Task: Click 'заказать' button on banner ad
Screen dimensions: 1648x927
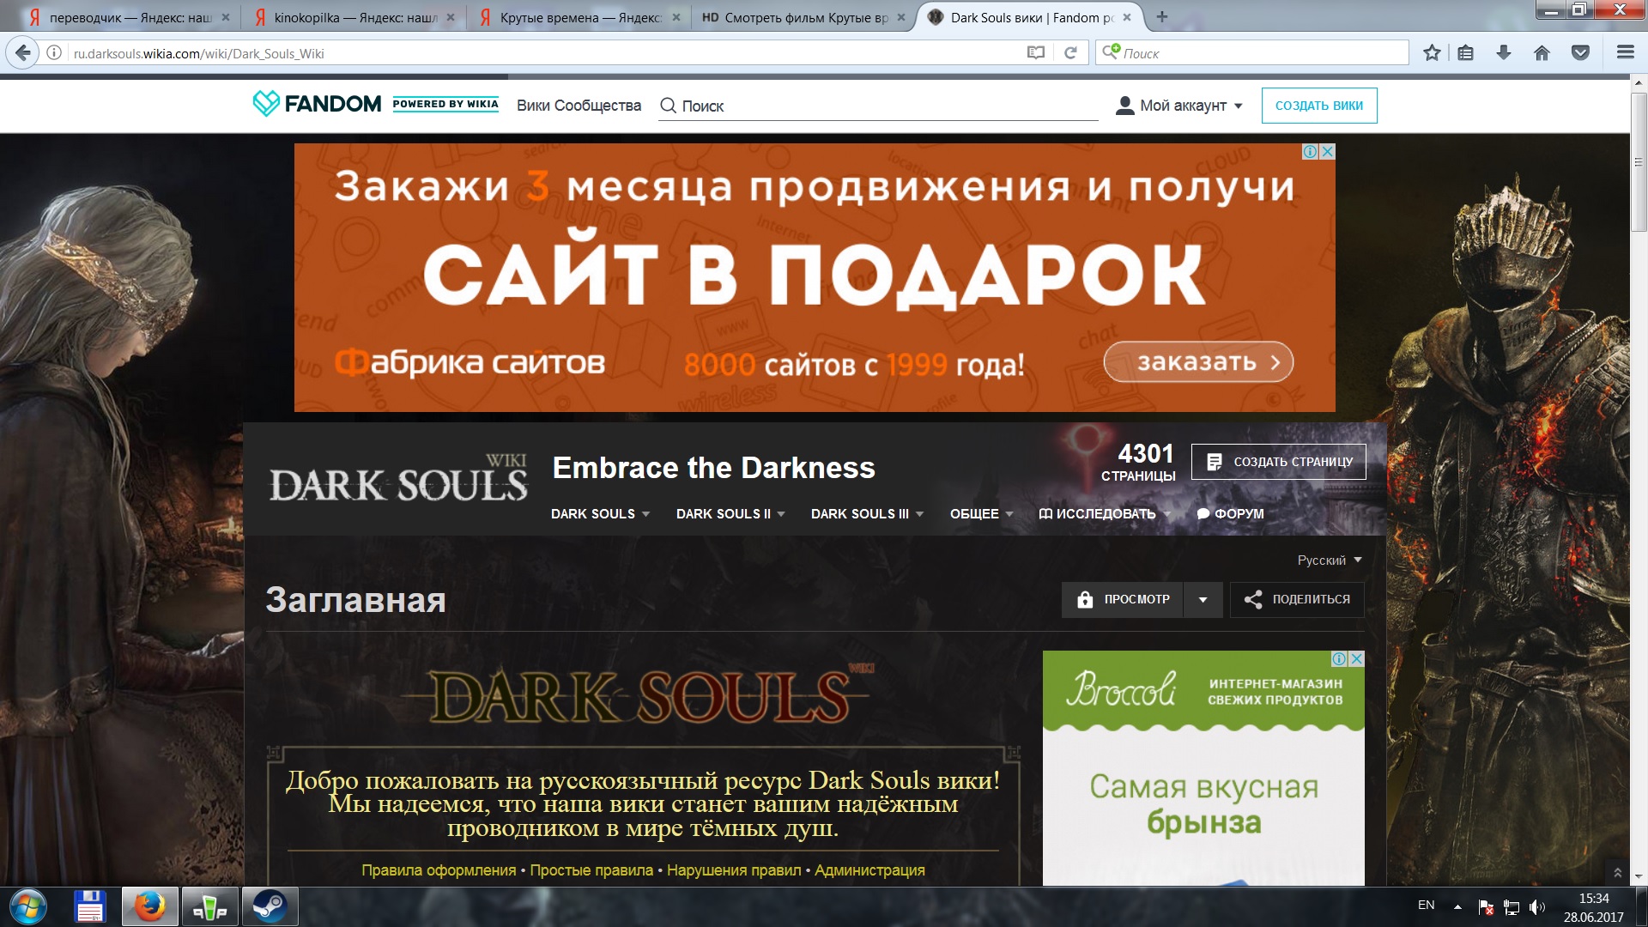Action: pyautogui.click(x=1198, y=361)
